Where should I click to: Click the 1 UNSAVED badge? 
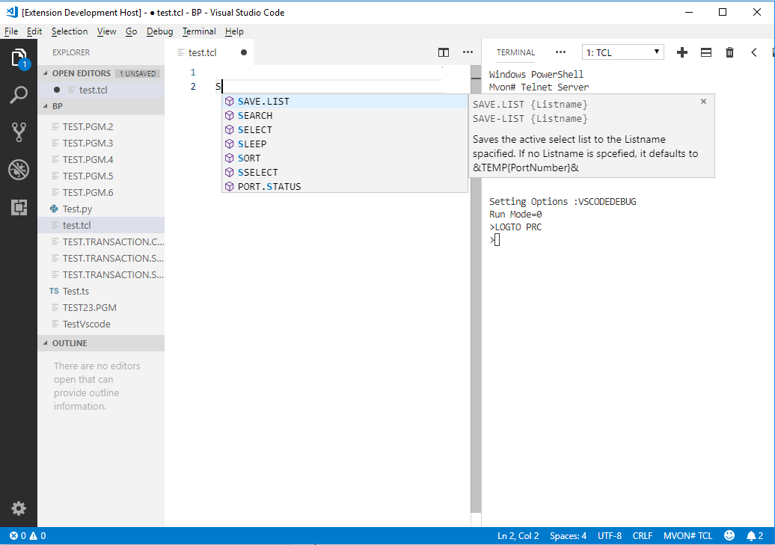pyautogui.click(x=138, y=73)
